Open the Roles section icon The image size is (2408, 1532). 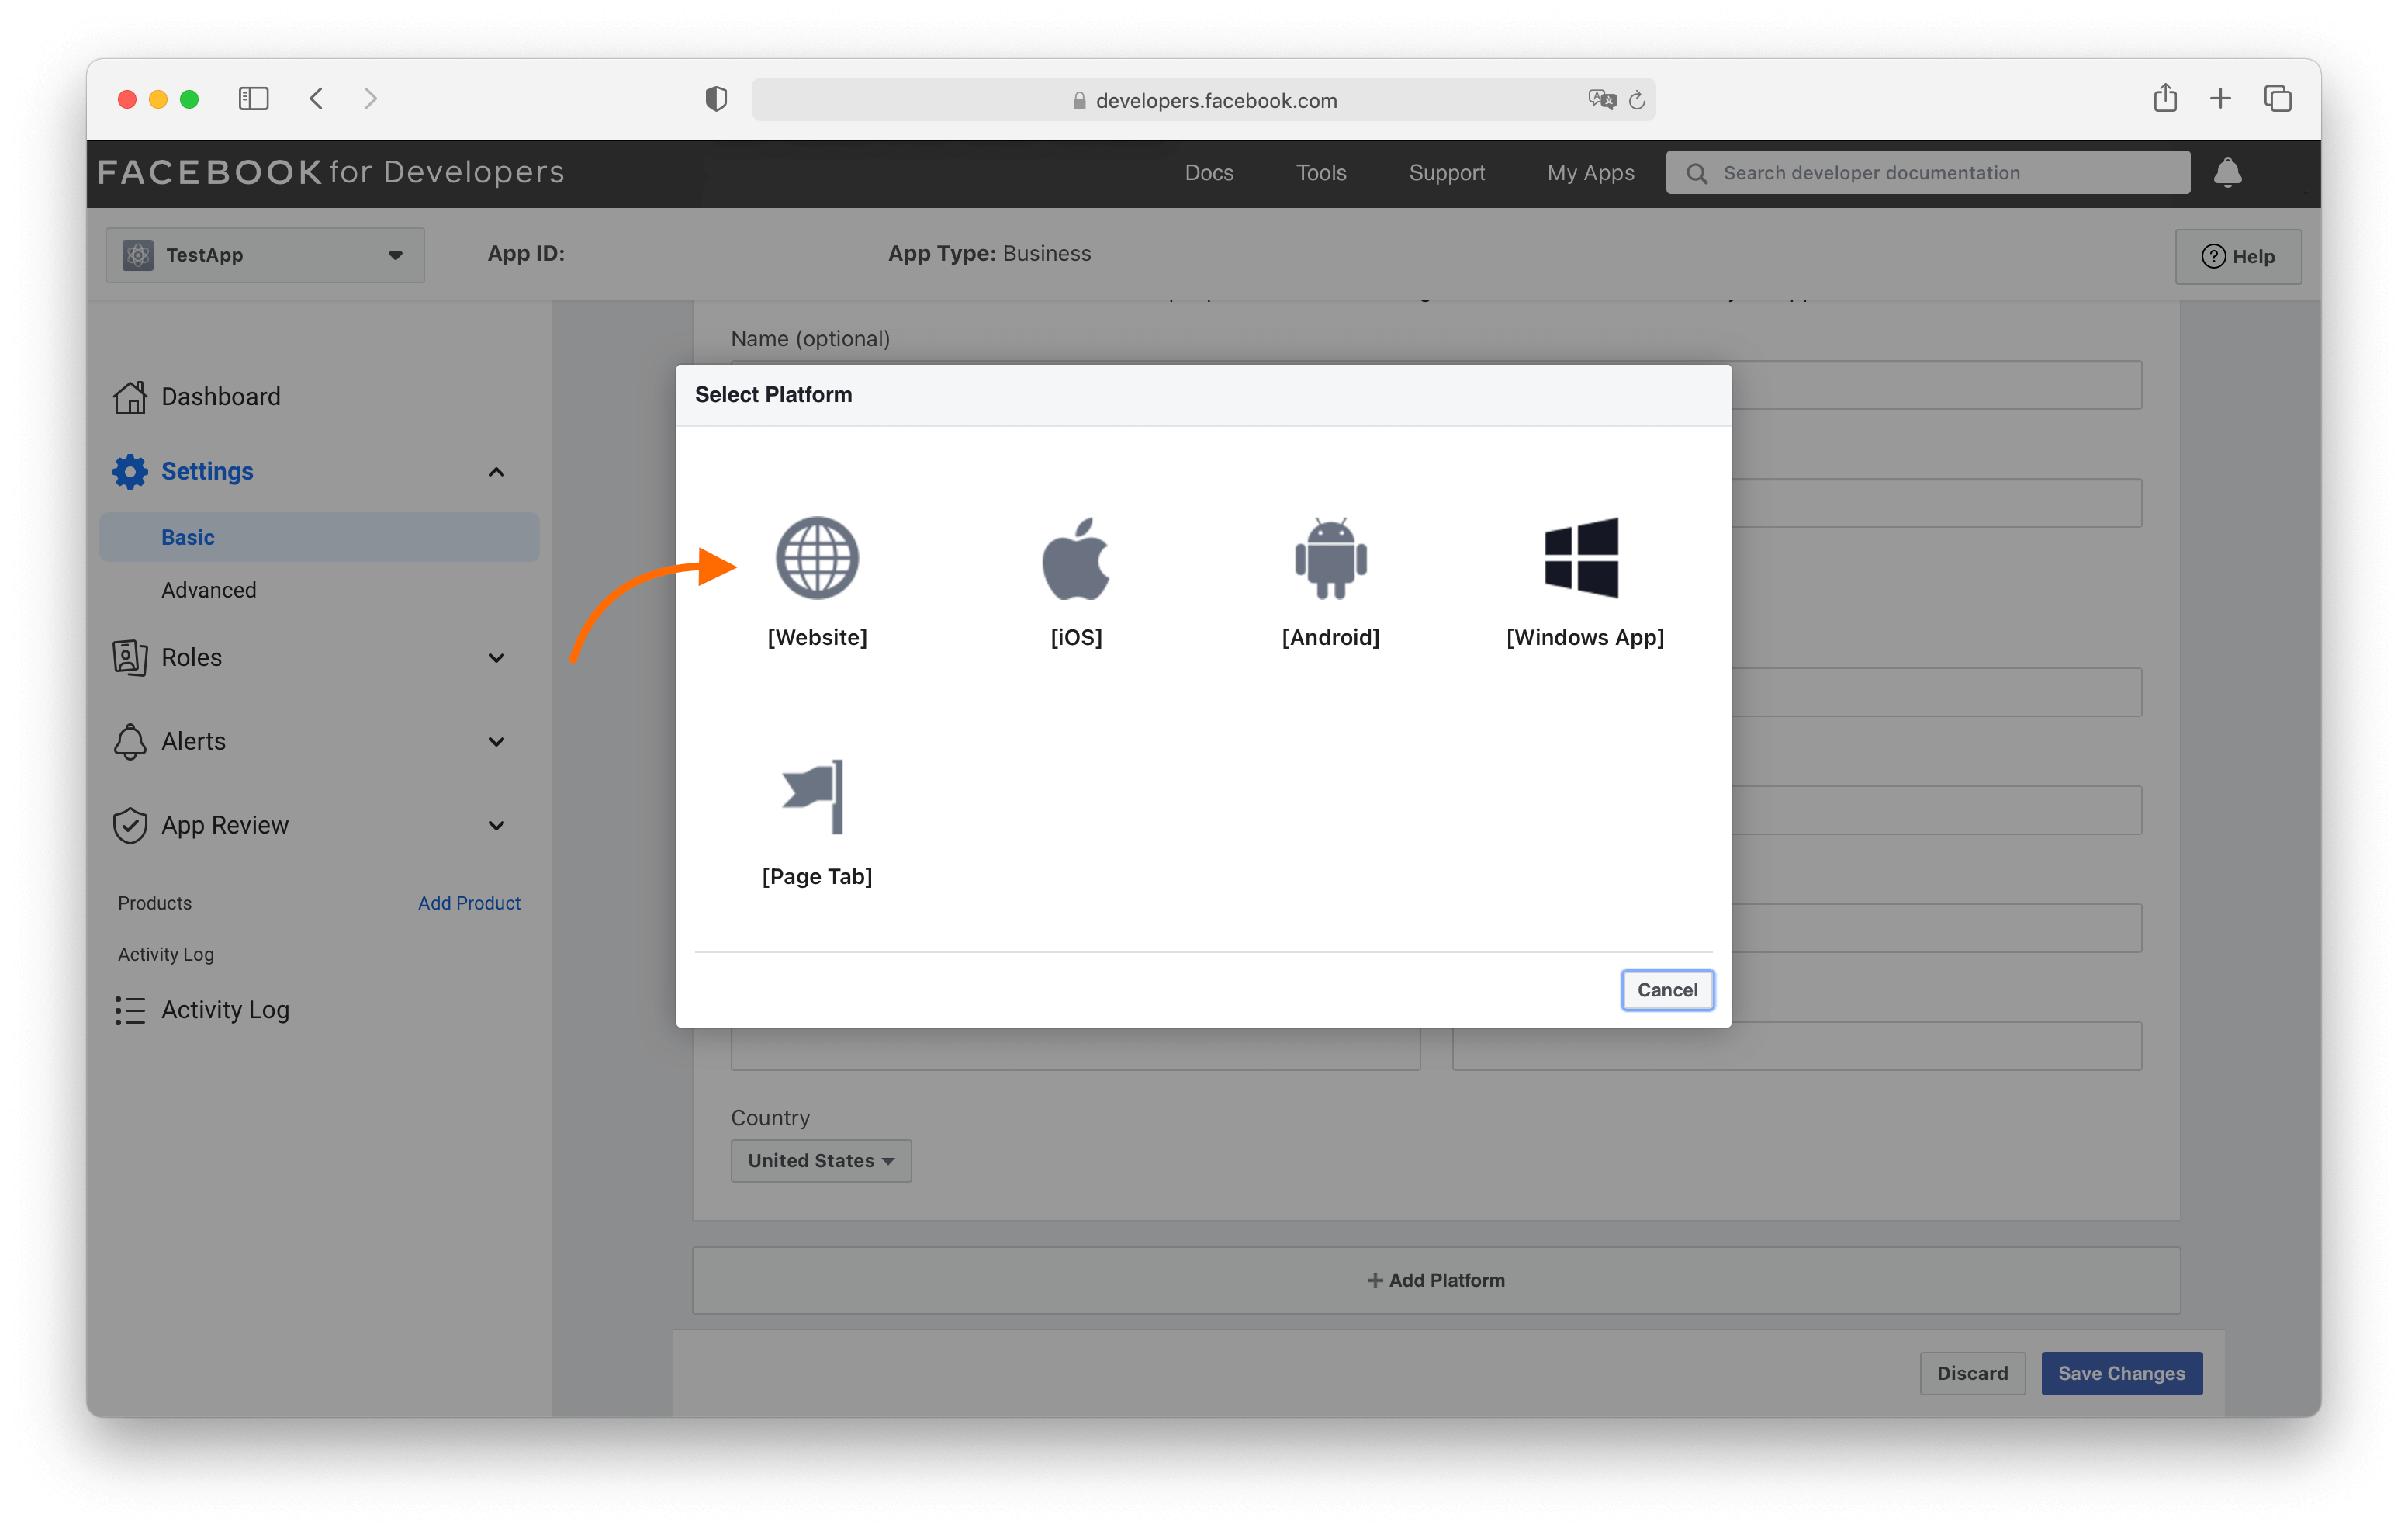[x=130, y=657]
